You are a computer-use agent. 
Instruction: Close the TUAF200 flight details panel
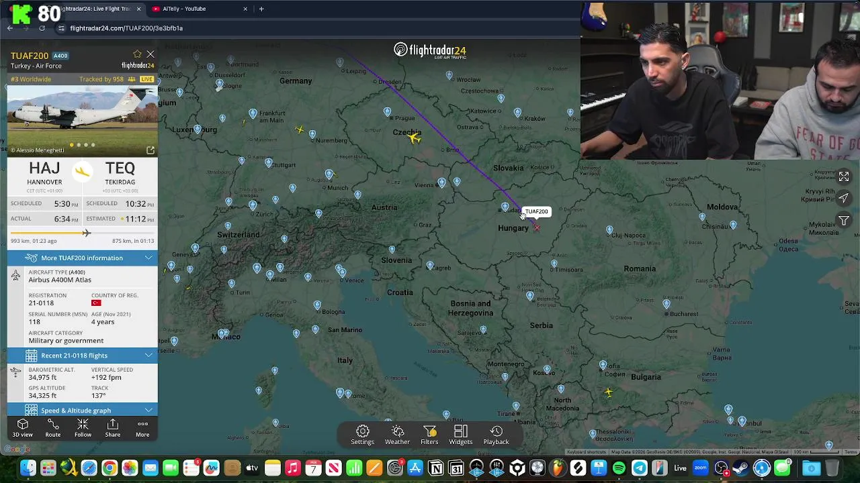(150, 54)
